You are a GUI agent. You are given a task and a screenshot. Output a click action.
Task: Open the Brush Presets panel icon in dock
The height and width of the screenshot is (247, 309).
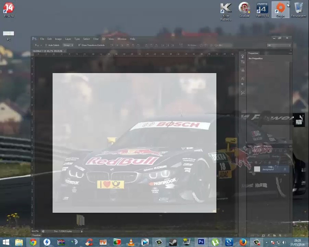point(243,62)
